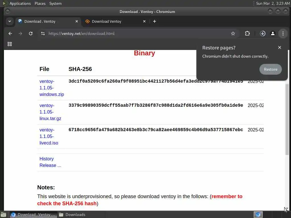The height and width of the screenshot is (218, 291).
Task: Show the Downloads toolbar icon
Action: coord(263,33)
